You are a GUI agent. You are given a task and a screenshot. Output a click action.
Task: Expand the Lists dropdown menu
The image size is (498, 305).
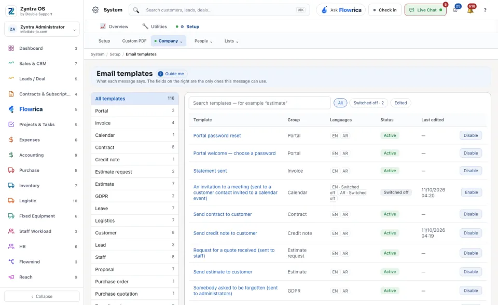(231, 41)
